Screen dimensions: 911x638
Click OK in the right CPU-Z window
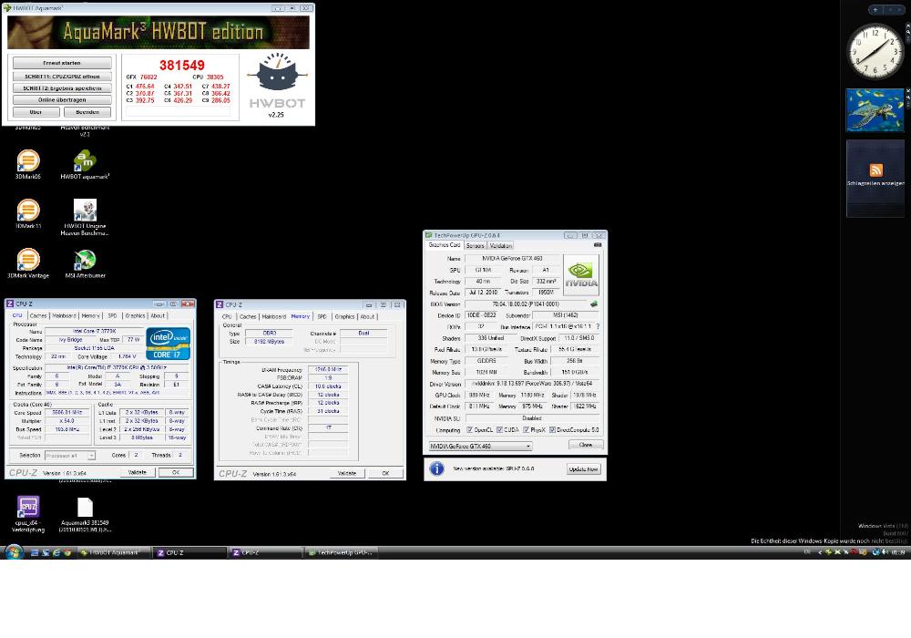coord(385,474)
